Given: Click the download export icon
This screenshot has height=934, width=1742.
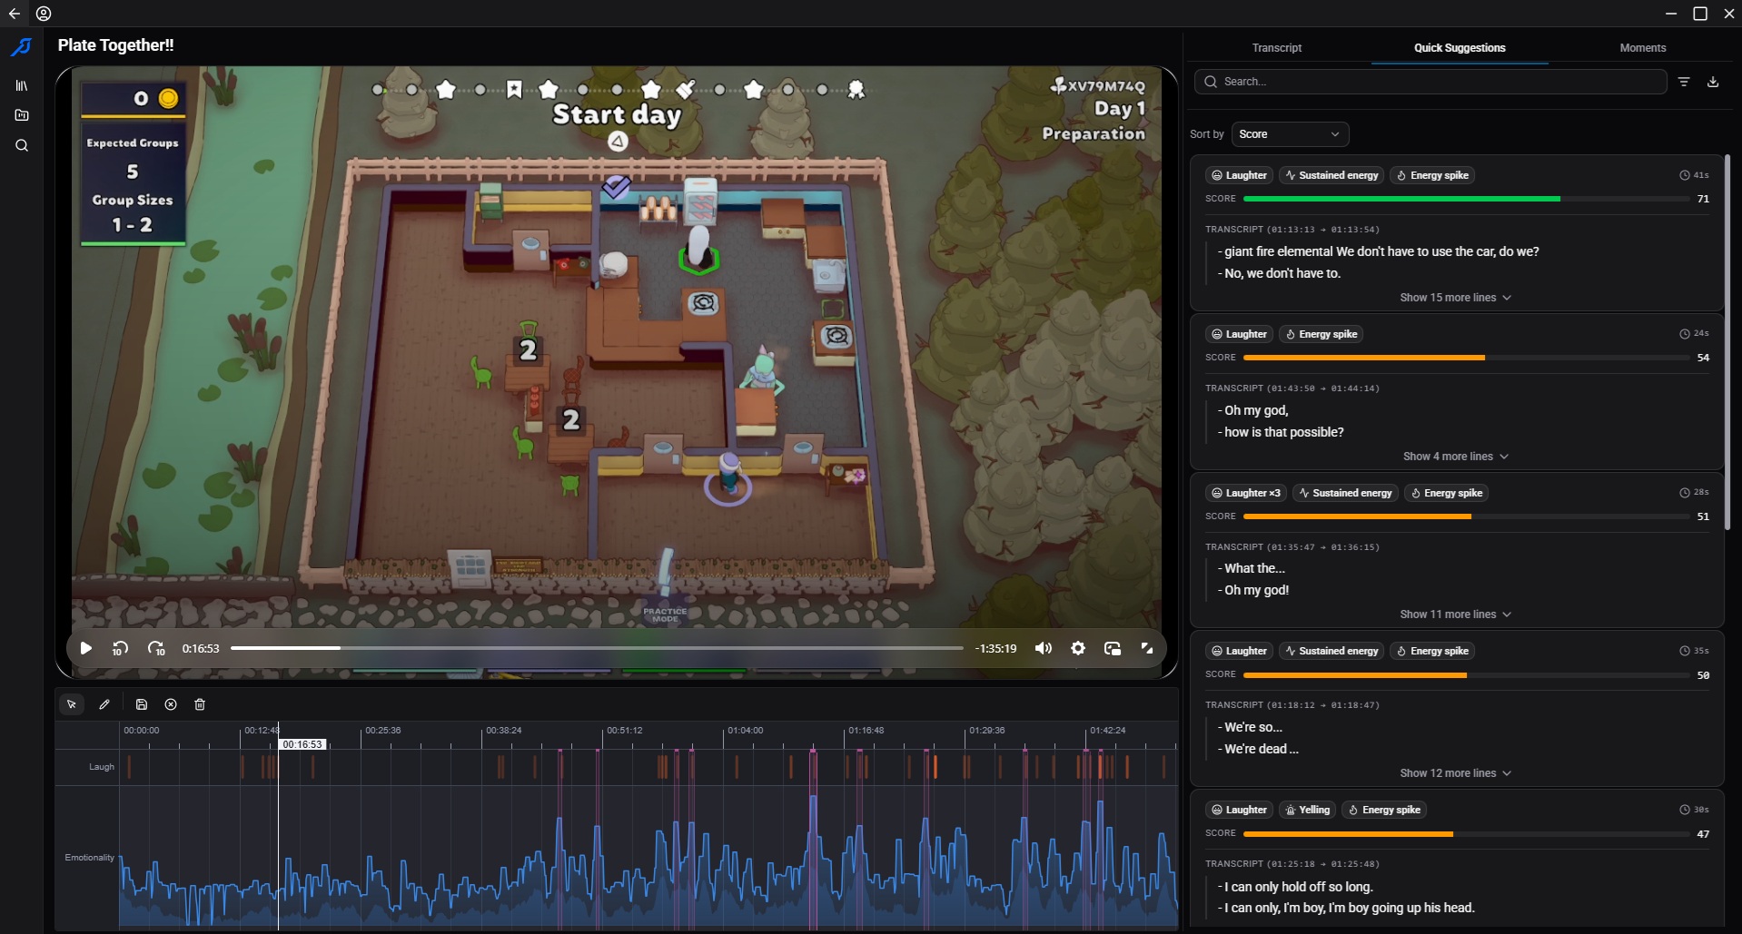Looking at the screenshot, I should (1713, 82).
